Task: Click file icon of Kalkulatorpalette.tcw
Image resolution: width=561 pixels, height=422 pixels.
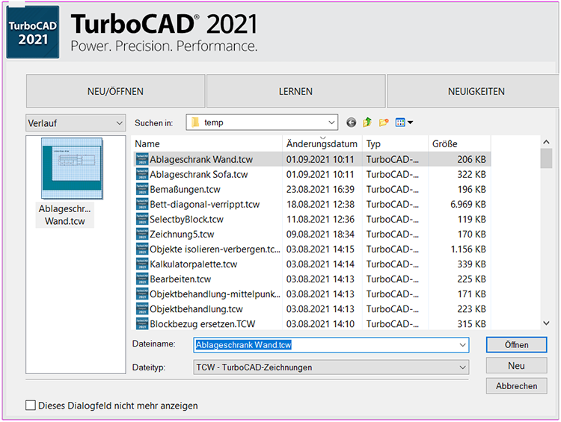Action: 142,264
